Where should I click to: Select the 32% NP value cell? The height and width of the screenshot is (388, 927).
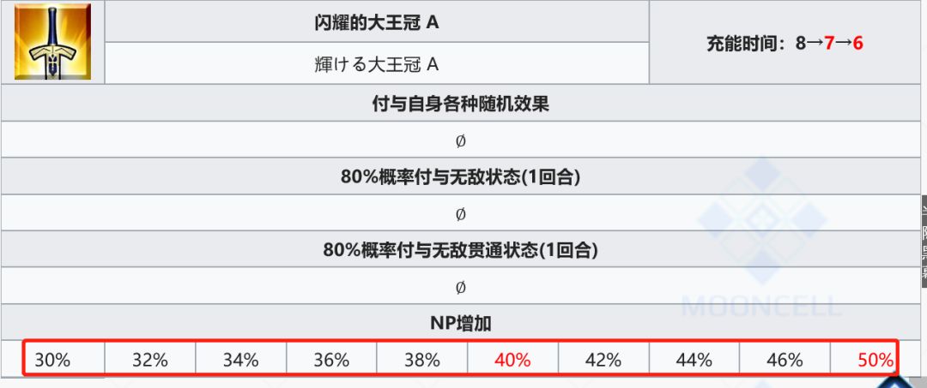pos(150,360)
